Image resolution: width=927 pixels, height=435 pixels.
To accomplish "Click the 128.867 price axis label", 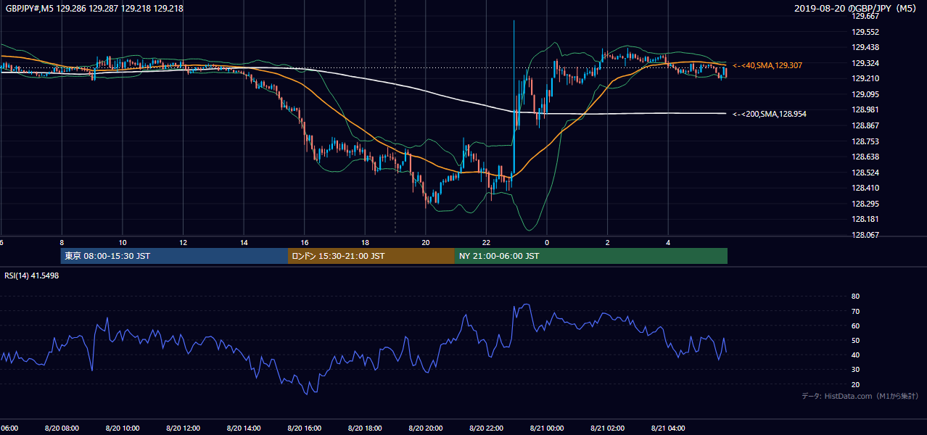I will (x=865, y=125).
